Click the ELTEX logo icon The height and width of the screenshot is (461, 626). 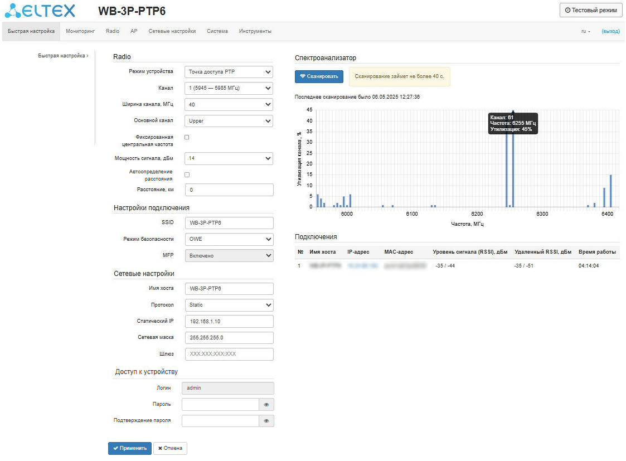coord(13,11)
